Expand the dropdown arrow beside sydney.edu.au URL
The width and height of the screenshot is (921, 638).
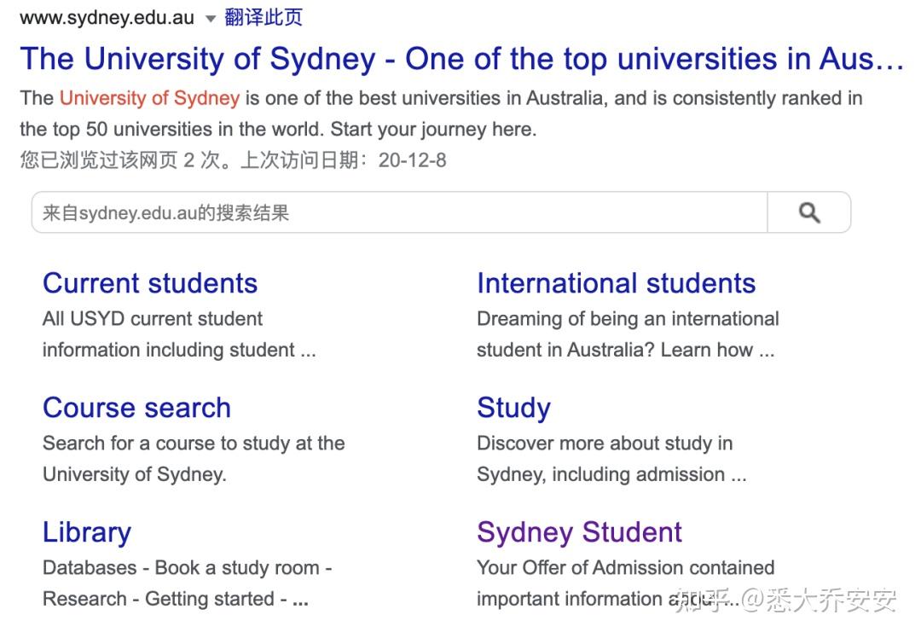(x=211, y=19)
